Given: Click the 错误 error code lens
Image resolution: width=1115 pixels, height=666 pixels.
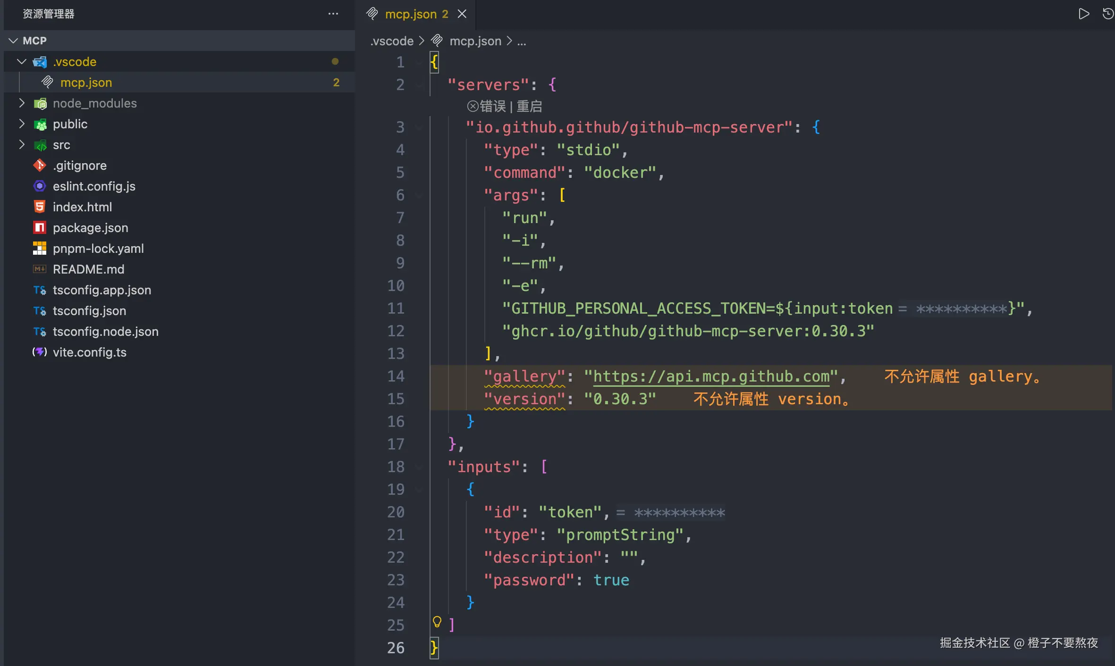Looking at the screenshot, I should point(492,107).
